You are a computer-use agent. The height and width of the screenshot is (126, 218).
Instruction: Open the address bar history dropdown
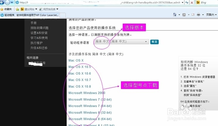182,3
